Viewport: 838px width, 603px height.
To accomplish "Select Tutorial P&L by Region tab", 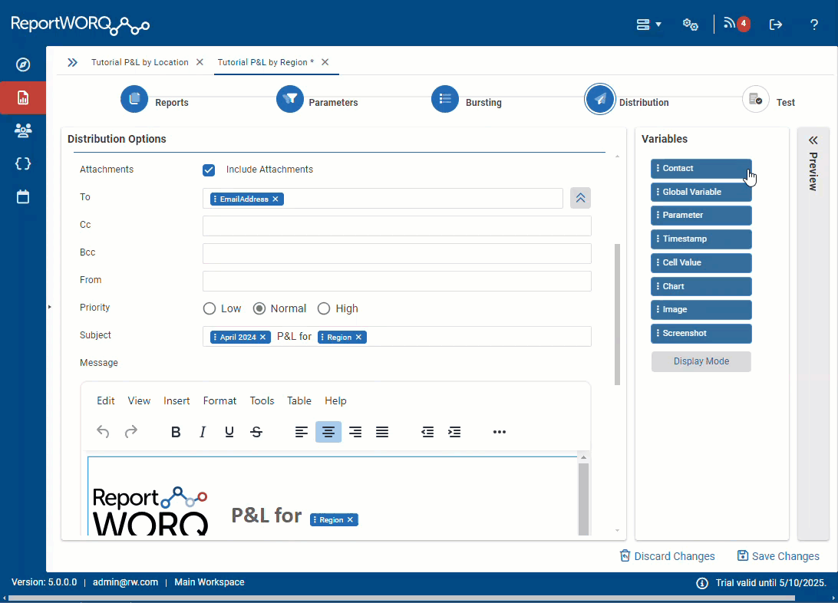I will [266, 62].
